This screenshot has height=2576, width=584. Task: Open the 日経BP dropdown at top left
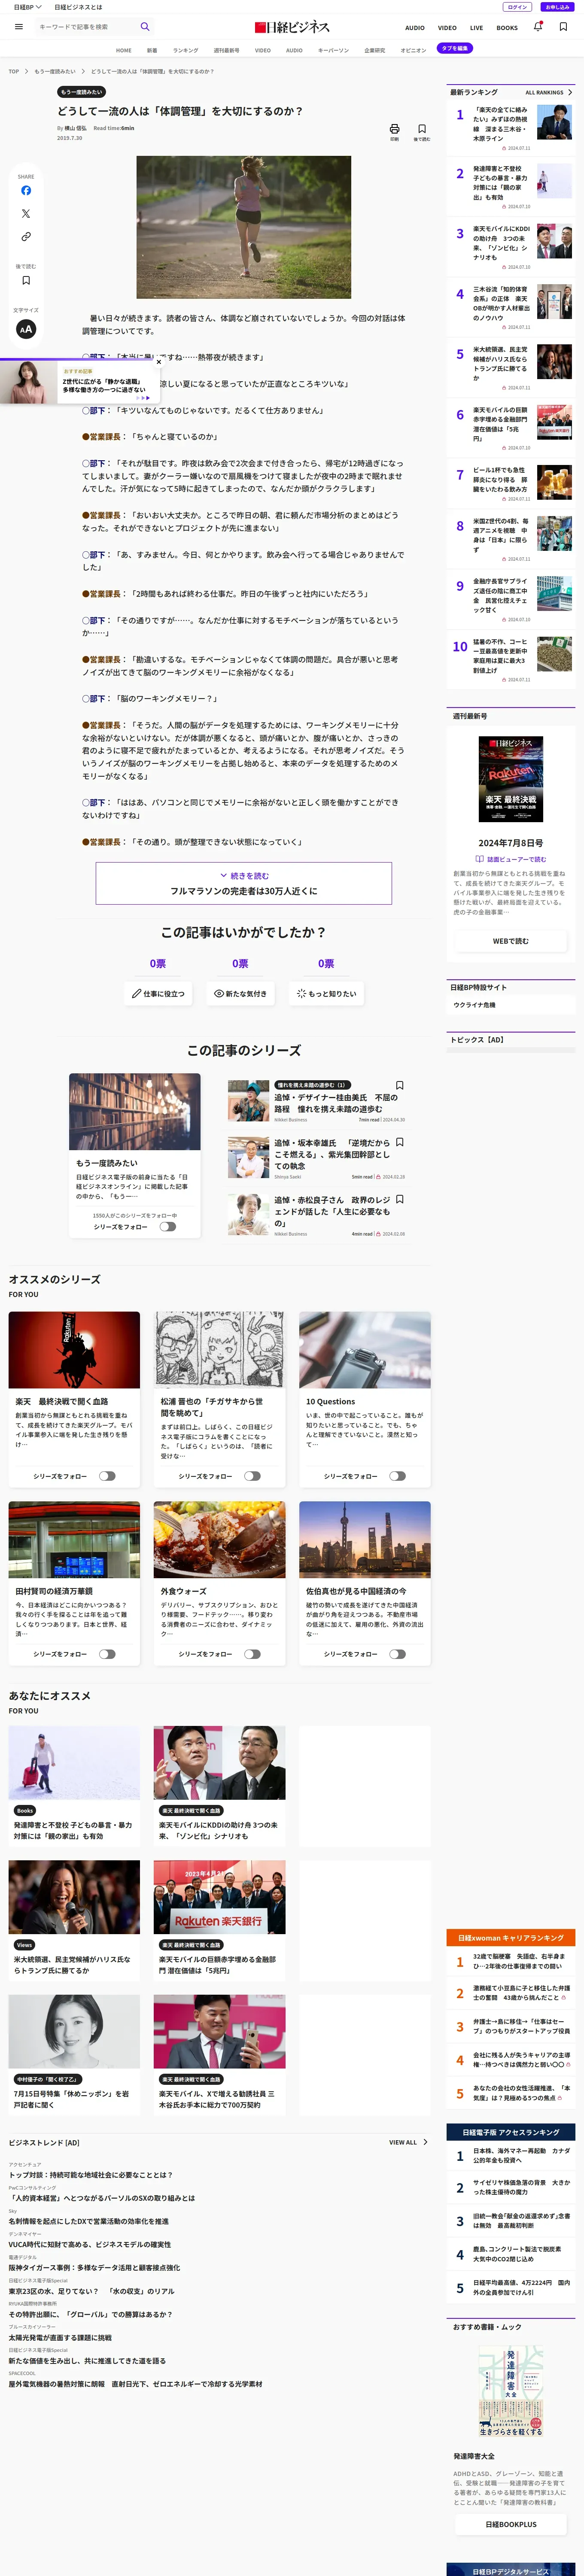pyautogui.click(x=27, y=7)
